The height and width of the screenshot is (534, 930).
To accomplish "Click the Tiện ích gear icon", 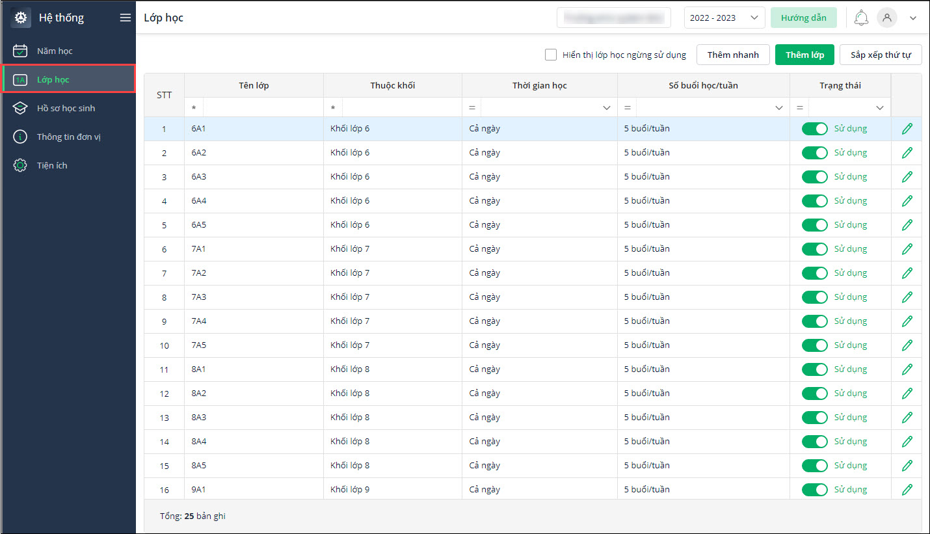I will click(x=20, y=165).
